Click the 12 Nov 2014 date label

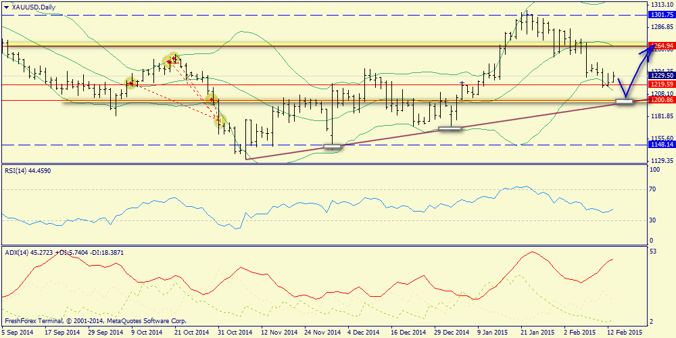click(279, 333)
